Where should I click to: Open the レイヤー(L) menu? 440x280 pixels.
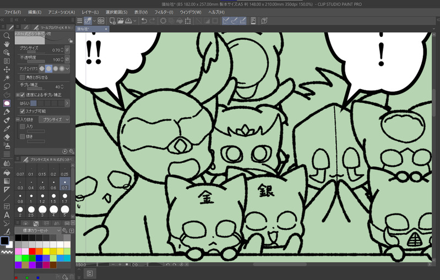(90, 12)
